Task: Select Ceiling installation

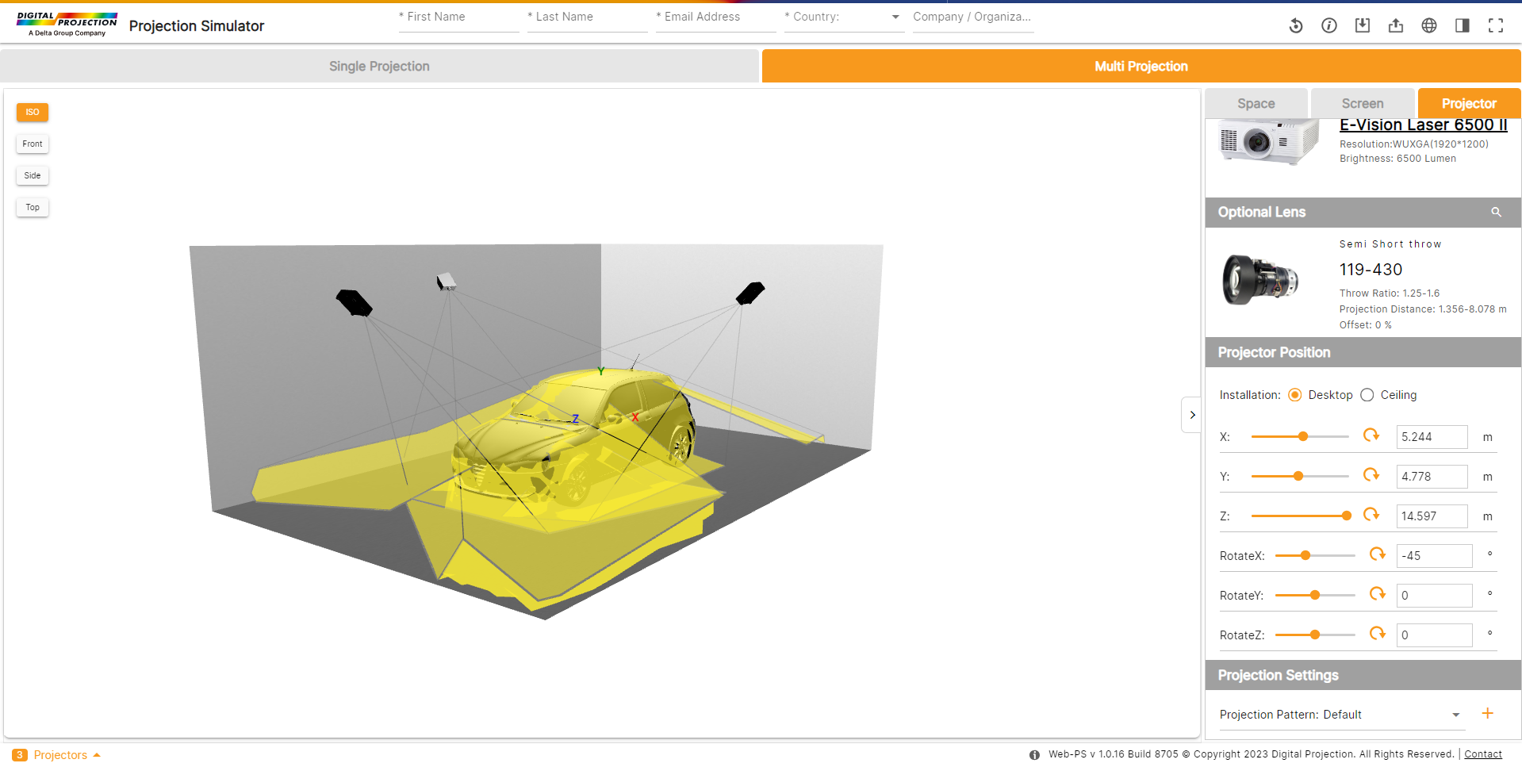Action: click(1367, 394)
